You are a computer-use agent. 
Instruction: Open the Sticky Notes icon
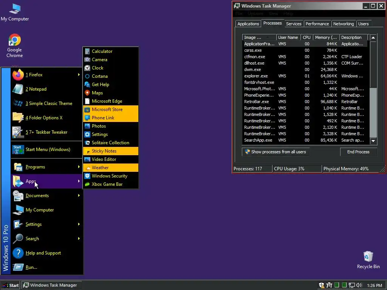[x=87, y=151]
